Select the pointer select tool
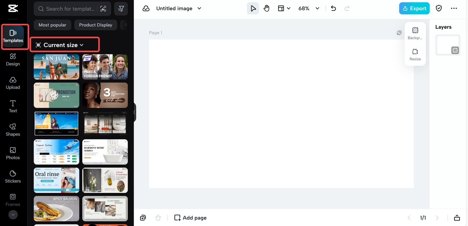468x226 pixels. [253, 8]
